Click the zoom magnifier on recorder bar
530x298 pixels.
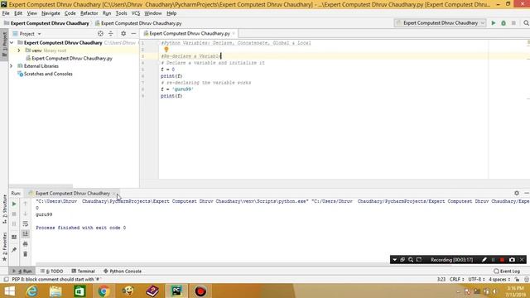pos(411,259)
